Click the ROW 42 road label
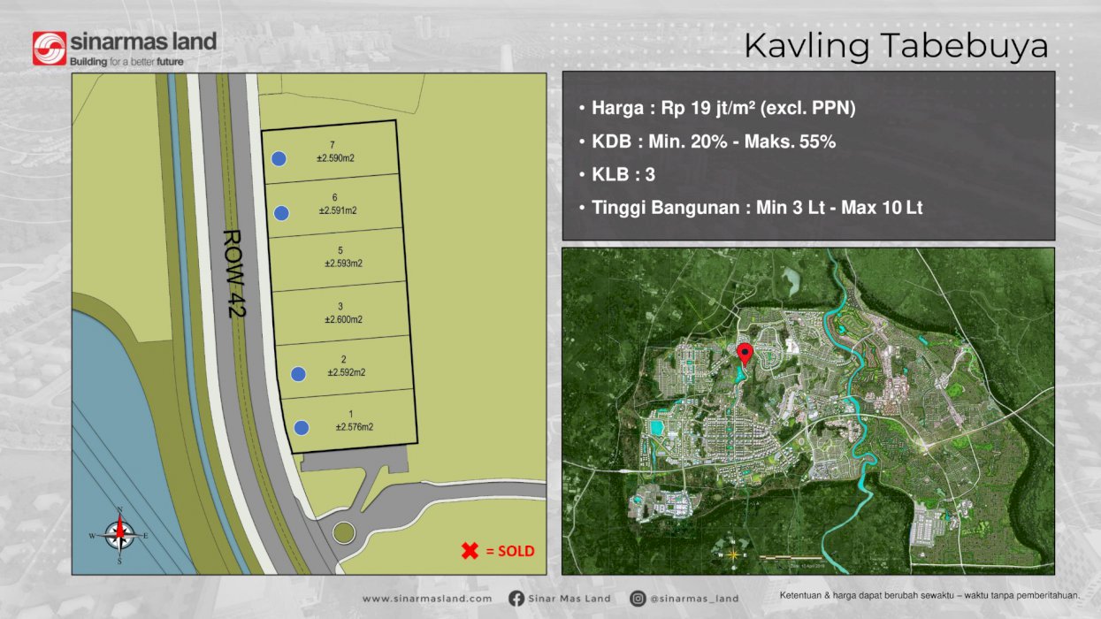This screenshot has height=619, width=1101. [233, 274]
